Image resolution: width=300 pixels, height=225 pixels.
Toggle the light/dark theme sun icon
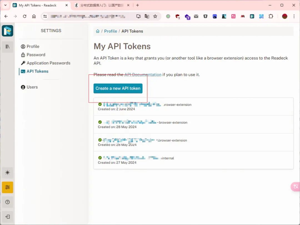7,173
